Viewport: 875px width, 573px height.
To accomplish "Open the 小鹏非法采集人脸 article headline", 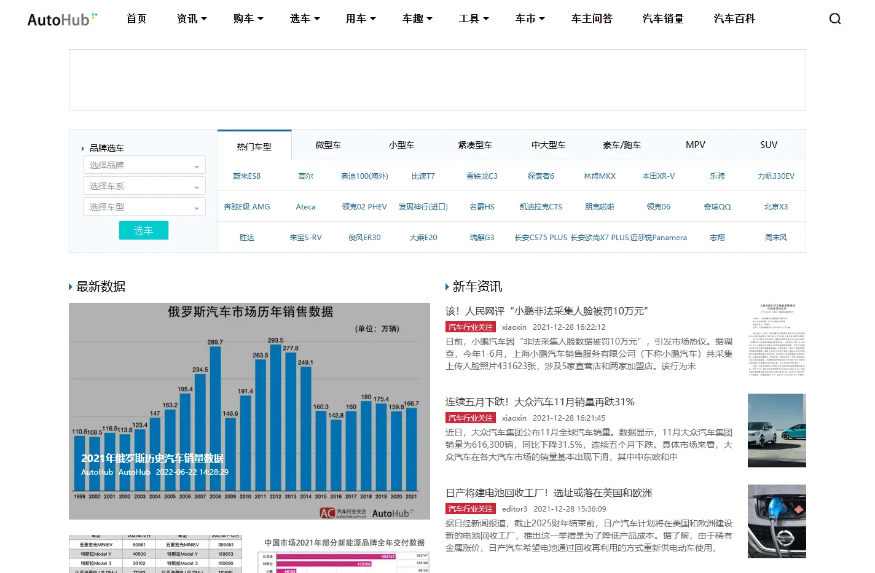I will point(547,311).
